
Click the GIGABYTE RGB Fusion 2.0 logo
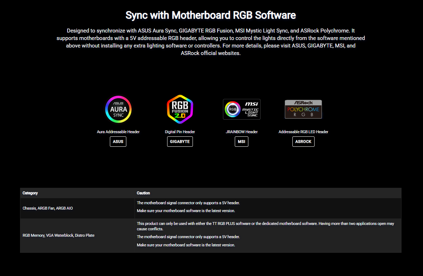pos(180,109)
